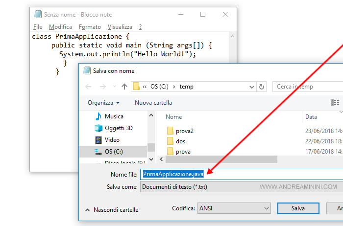
Task: Collapse folders with Nascondi cartelle
Action: coord(112,210)
